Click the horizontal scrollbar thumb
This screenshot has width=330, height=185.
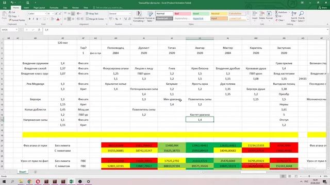click(253, 172)
